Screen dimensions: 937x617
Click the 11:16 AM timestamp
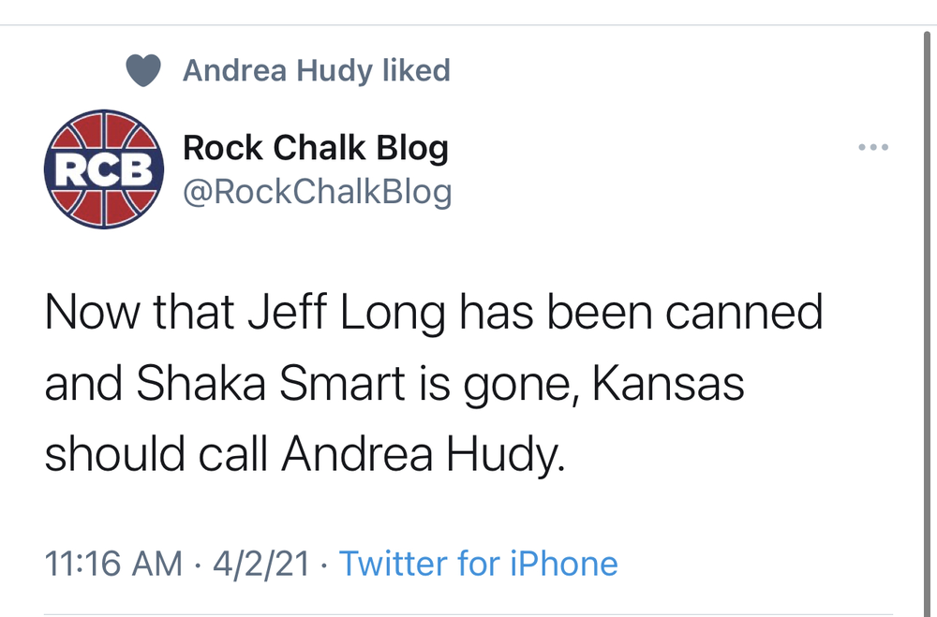(x=113, y=564)
